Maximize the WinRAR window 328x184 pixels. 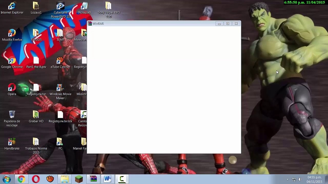point(228,24)
